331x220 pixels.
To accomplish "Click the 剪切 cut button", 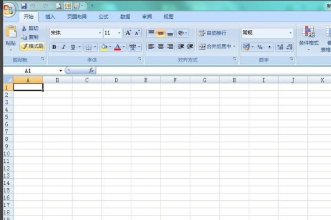I will (30, 28).
